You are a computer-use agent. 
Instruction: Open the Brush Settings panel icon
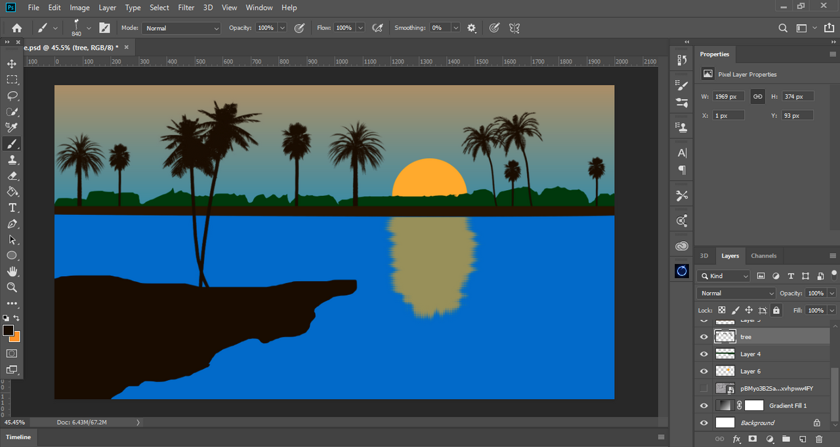pos(682,85)
